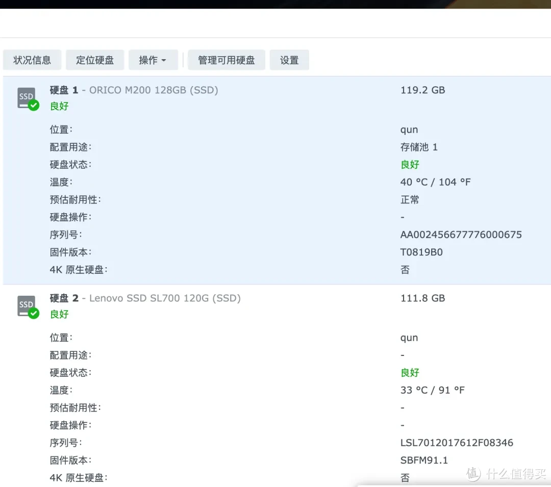Click the SSD icon for 硬盘 2
Image resolution: width=551 pixels, height=487 pixels.
click(26, 305)
